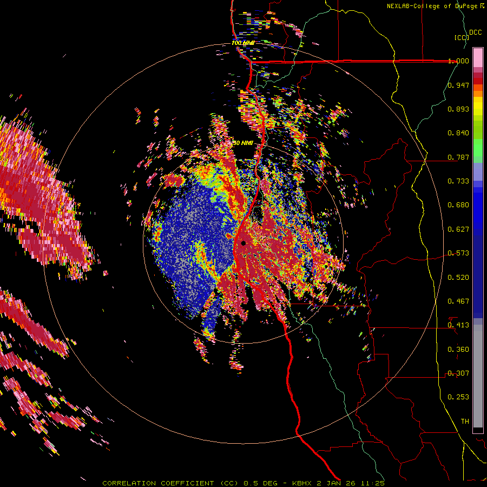The width and height of the screenshot is (487, 487).
Task: Select the 0.680 legend value
Action: 458,205
